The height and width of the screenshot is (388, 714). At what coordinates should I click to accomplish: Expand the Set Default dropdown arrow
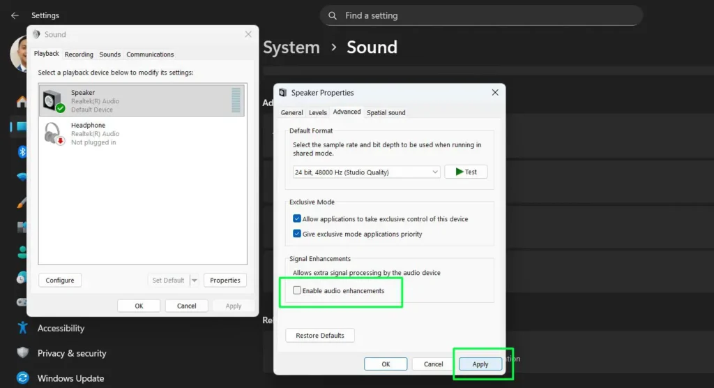(195, 280)
